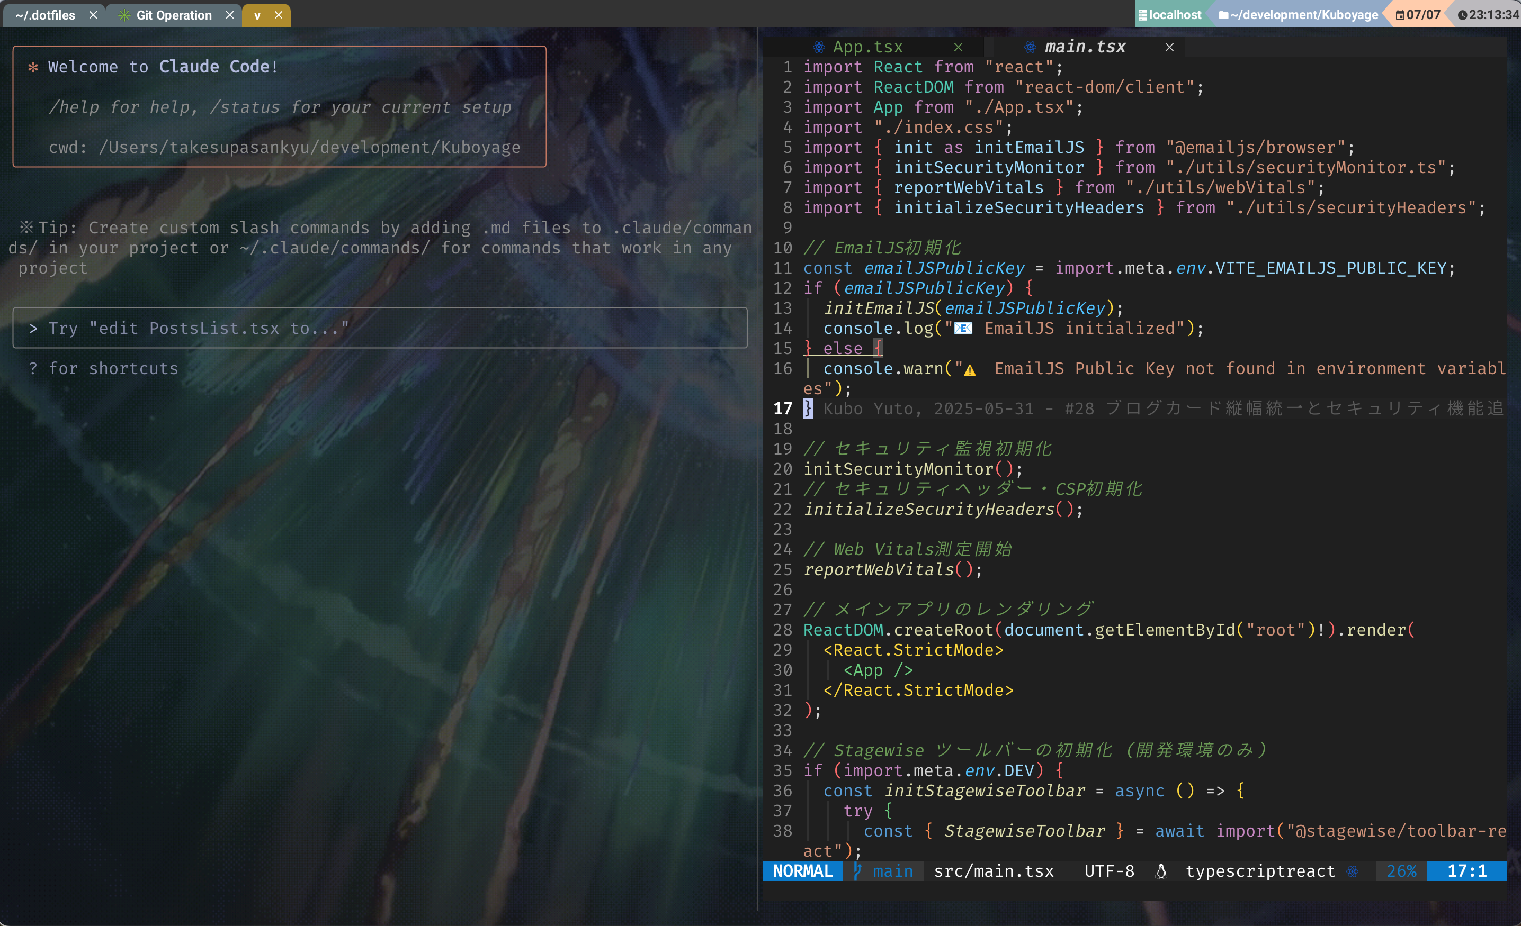The height and width of the screenshot is (926, 1521).
Task: Click the React filetype icon after typescriptreact
Action: point(1353,871)
